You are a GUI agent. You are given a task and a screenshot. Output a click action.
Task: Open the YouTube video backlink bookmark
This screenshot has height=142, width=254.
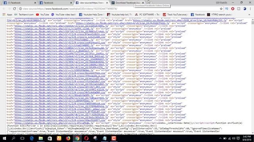click(x=63, y=15)
